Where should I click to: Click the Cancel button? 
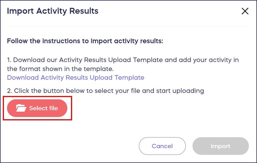click(162, 146)
